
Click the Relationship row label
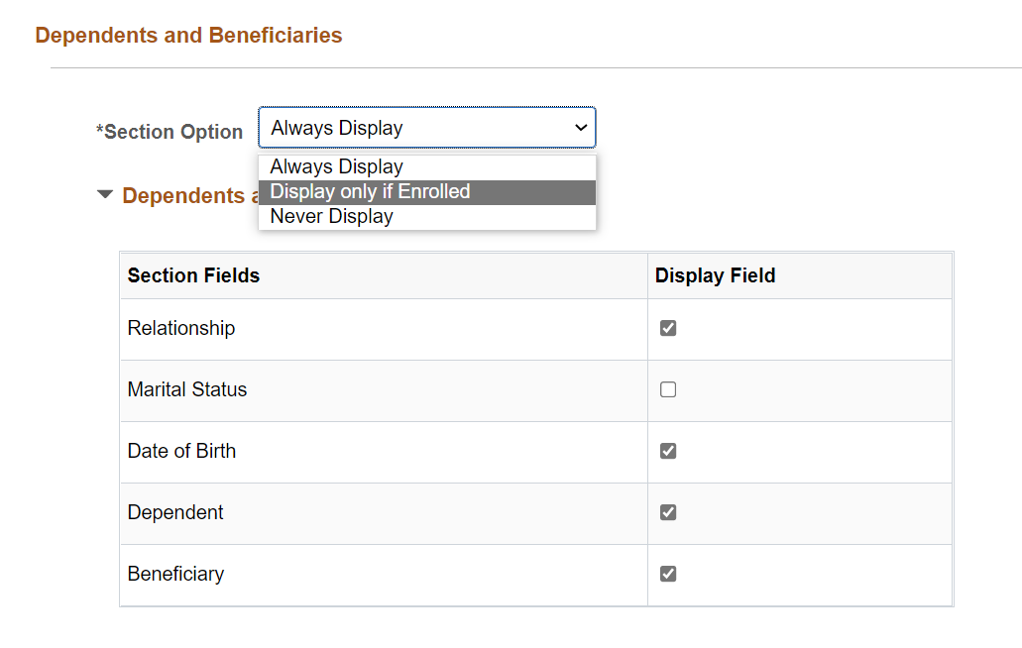[181, 328]
